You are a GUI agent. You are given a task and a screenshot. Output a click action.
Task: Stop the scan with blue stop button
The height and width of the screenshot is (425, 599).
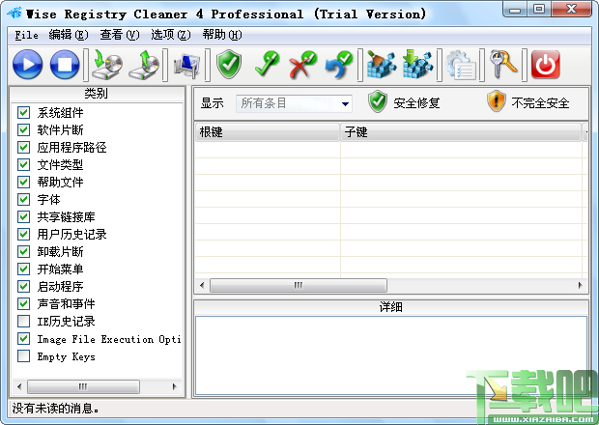point(65,65)
